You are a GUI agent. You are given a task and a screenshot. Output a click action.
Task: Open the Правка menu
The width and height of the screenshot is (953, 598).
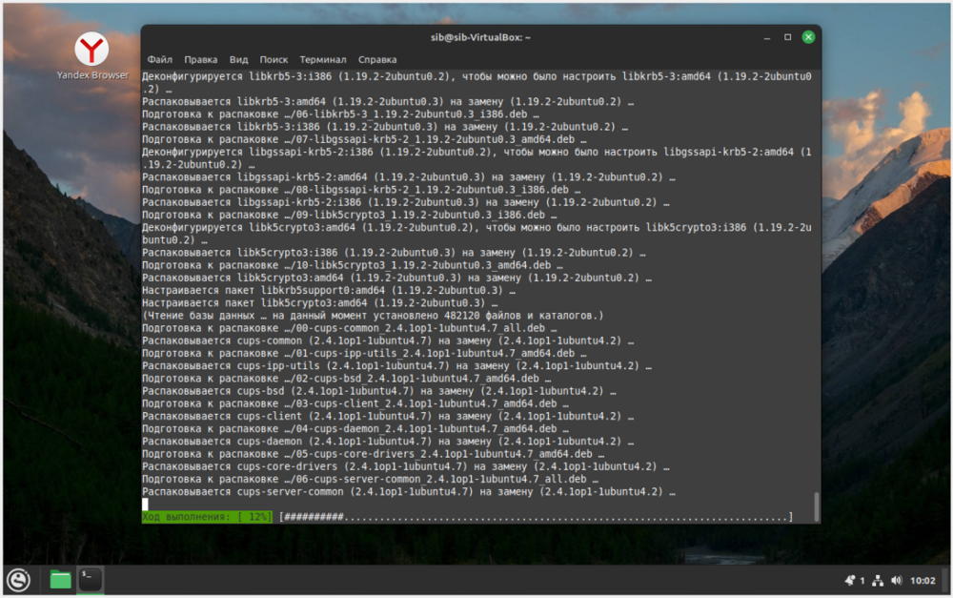pos(200,60)
